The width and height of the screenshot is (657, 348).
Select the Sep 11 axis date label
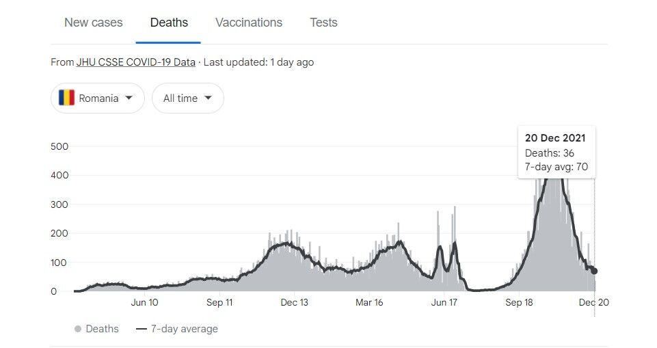(219, 302)
